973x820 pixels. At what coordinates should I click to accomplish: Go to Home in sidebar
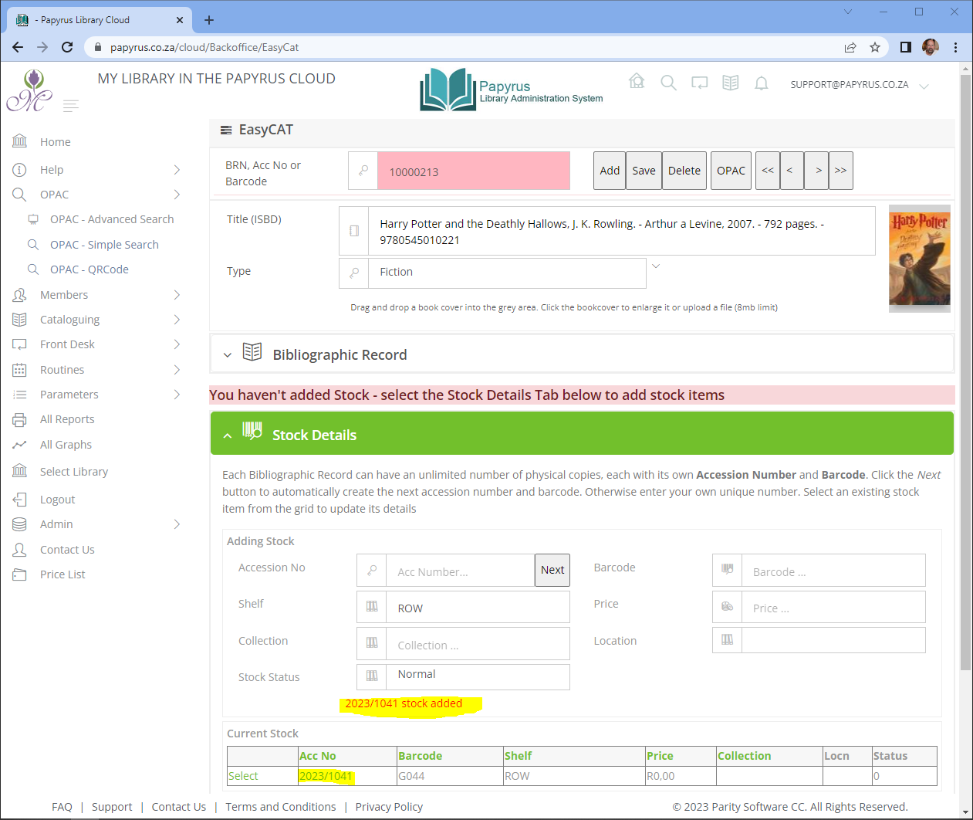coord(56,142)
